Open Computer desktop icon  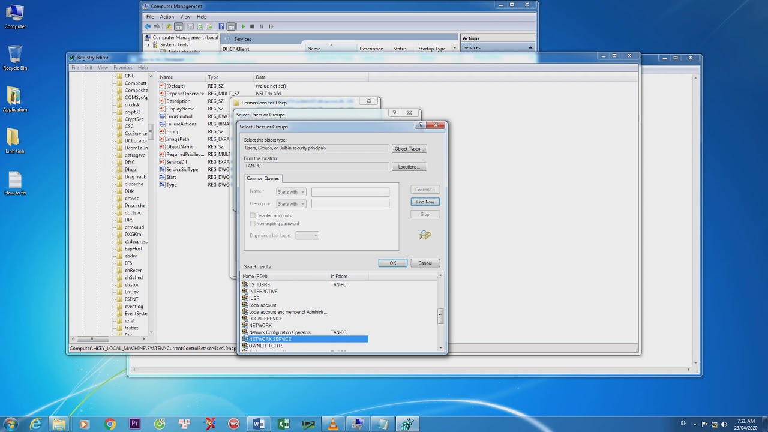(15, 17)
